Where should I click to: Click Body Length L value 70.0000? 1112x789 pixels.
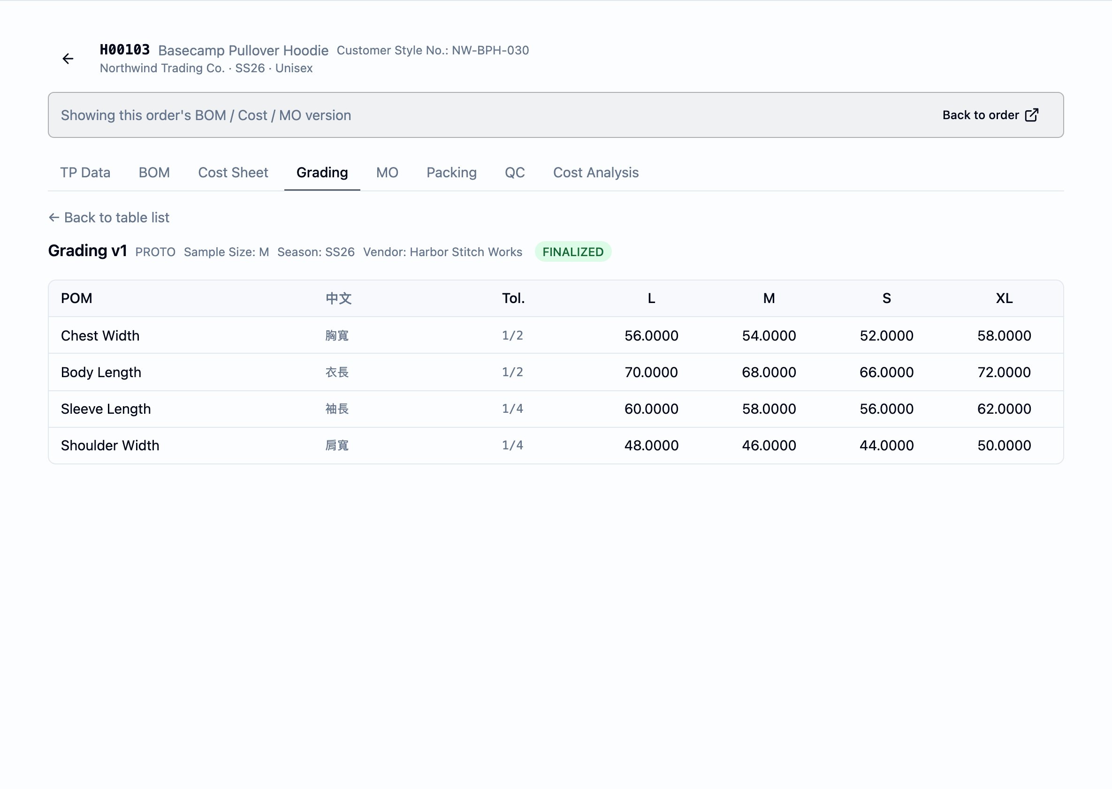tap(651, 372)
